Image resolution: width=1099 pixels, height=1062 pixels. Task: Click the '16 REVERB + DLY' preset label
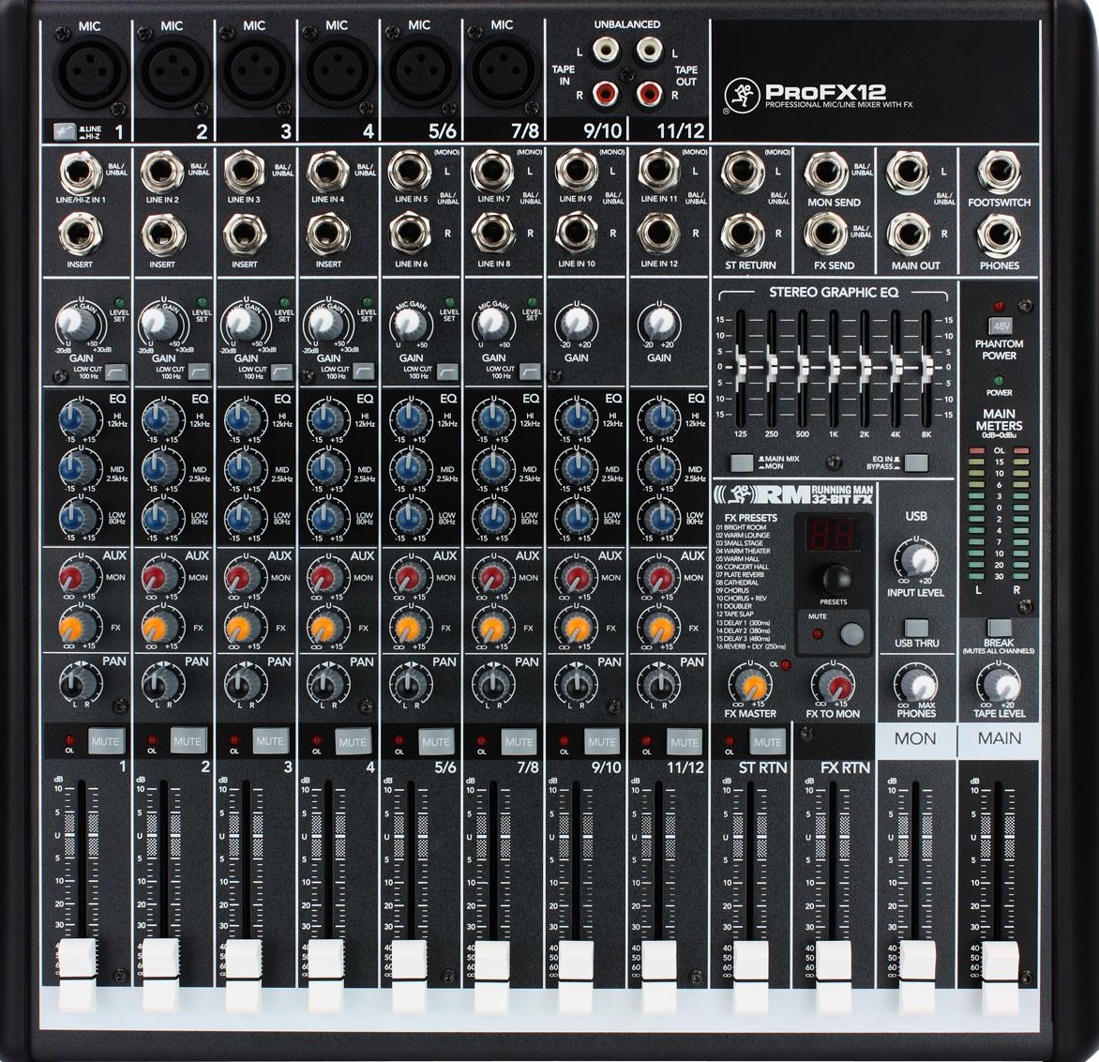click(751, 646)
